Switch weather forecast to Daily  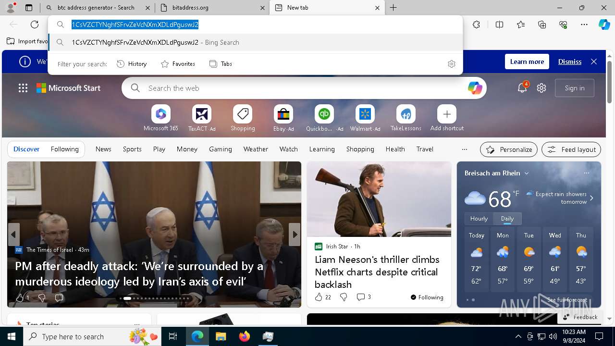[x=507, y=218]
